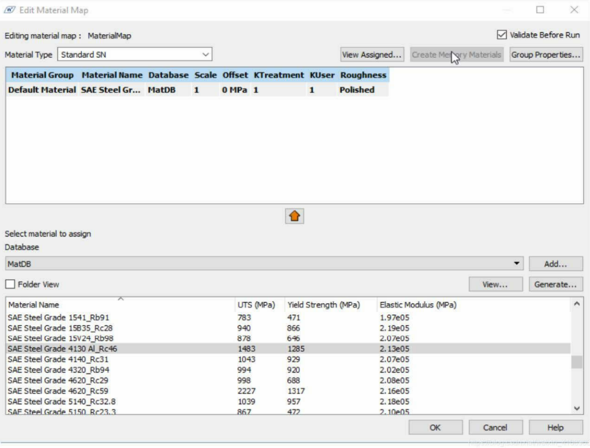Sort list by UTS (MPa) column header
The image size is (590, 448).
coord(256,305)
